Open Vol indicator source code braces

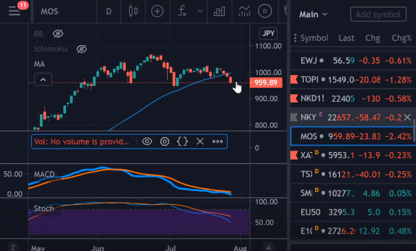182,142
